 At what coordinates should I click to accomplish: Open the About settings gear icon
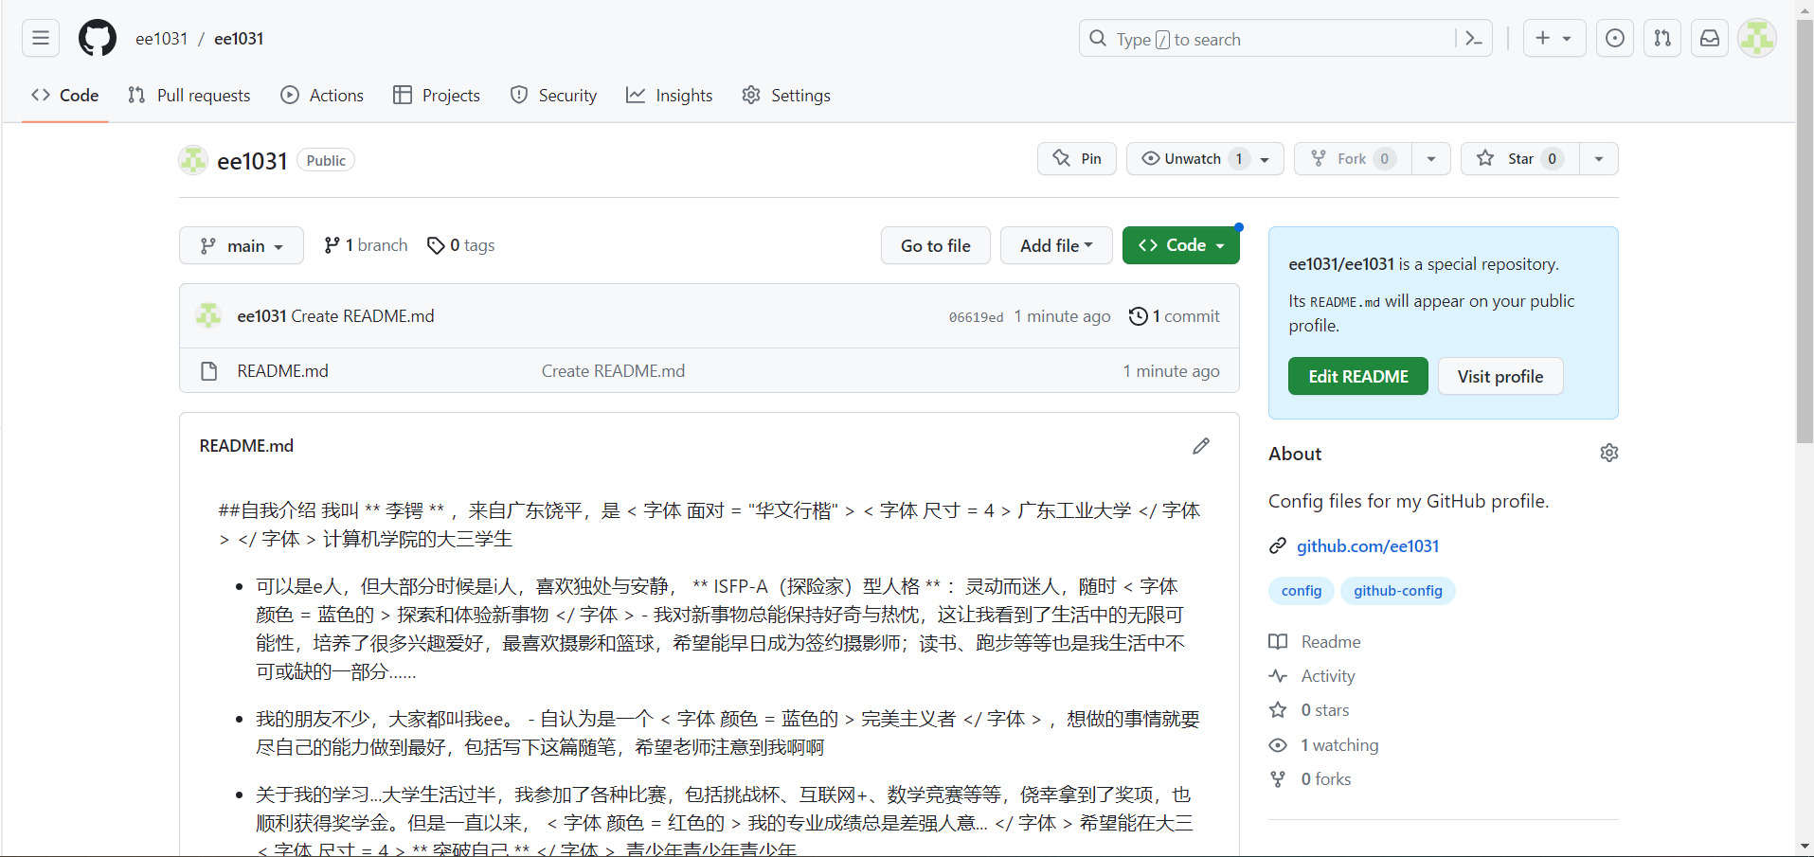(x=1608, y=453)
